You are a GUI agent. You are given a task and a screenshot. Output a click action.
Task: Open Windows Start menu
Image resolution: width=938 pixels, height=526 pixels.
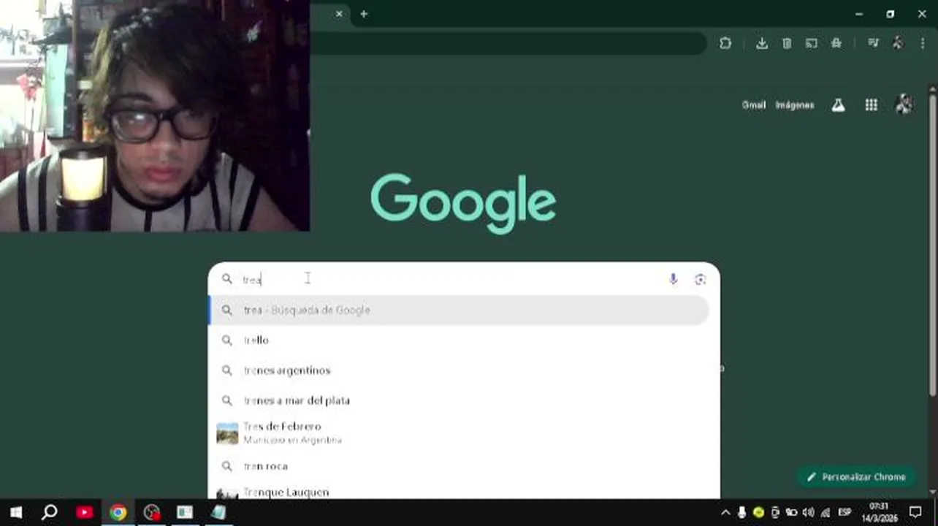(16, 512)
